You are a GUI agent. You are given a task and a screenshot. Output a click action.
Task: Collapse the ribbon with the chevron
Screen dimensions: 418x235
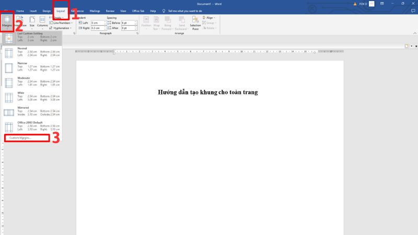coord(413,33)
